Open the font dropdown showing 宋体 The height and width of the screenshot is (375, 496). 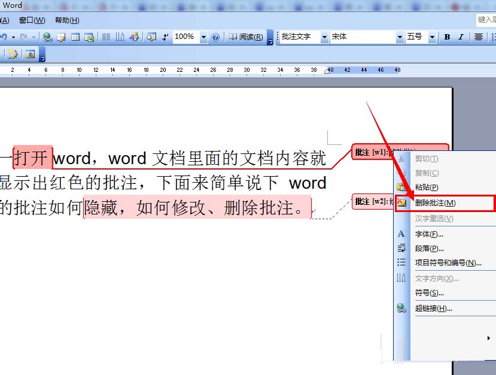[x=400, y=37]
